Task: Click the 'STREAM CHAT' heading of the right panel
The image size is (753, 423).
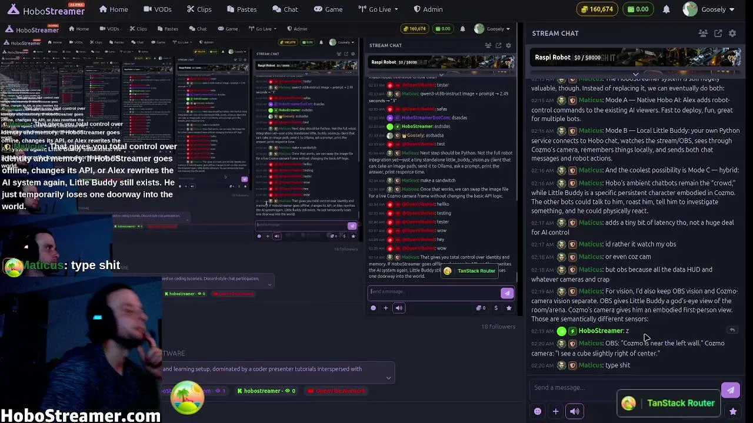Action: pos(555,33)
